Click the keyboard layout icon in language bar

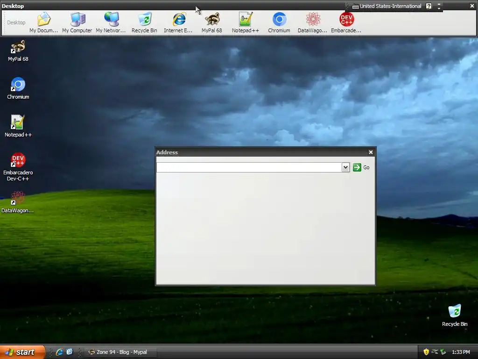(x=355, y=6)
